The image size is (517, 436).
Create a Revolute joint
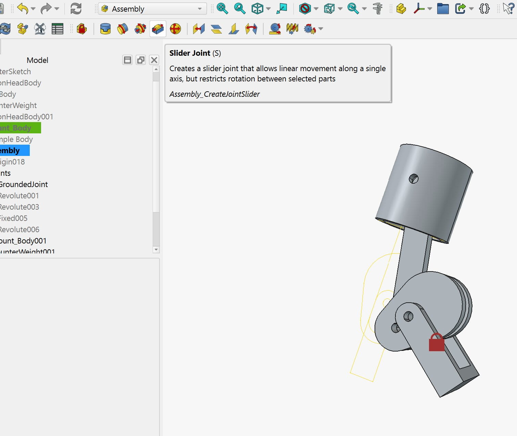point(123,29)
